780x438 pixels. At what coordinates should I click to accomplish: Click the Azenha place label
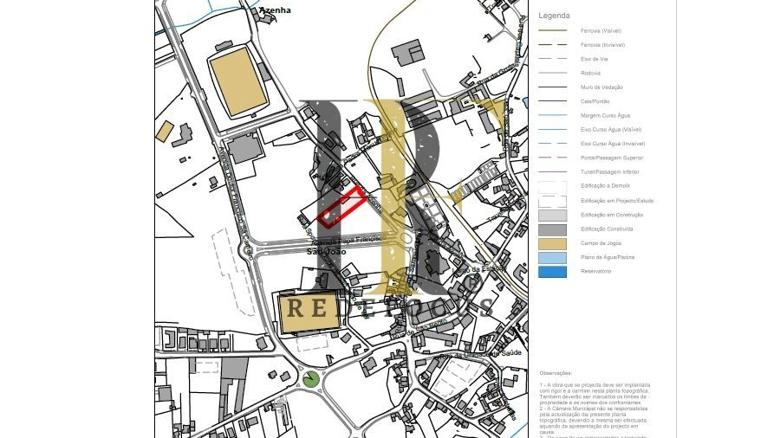click(x=275, y=10)
